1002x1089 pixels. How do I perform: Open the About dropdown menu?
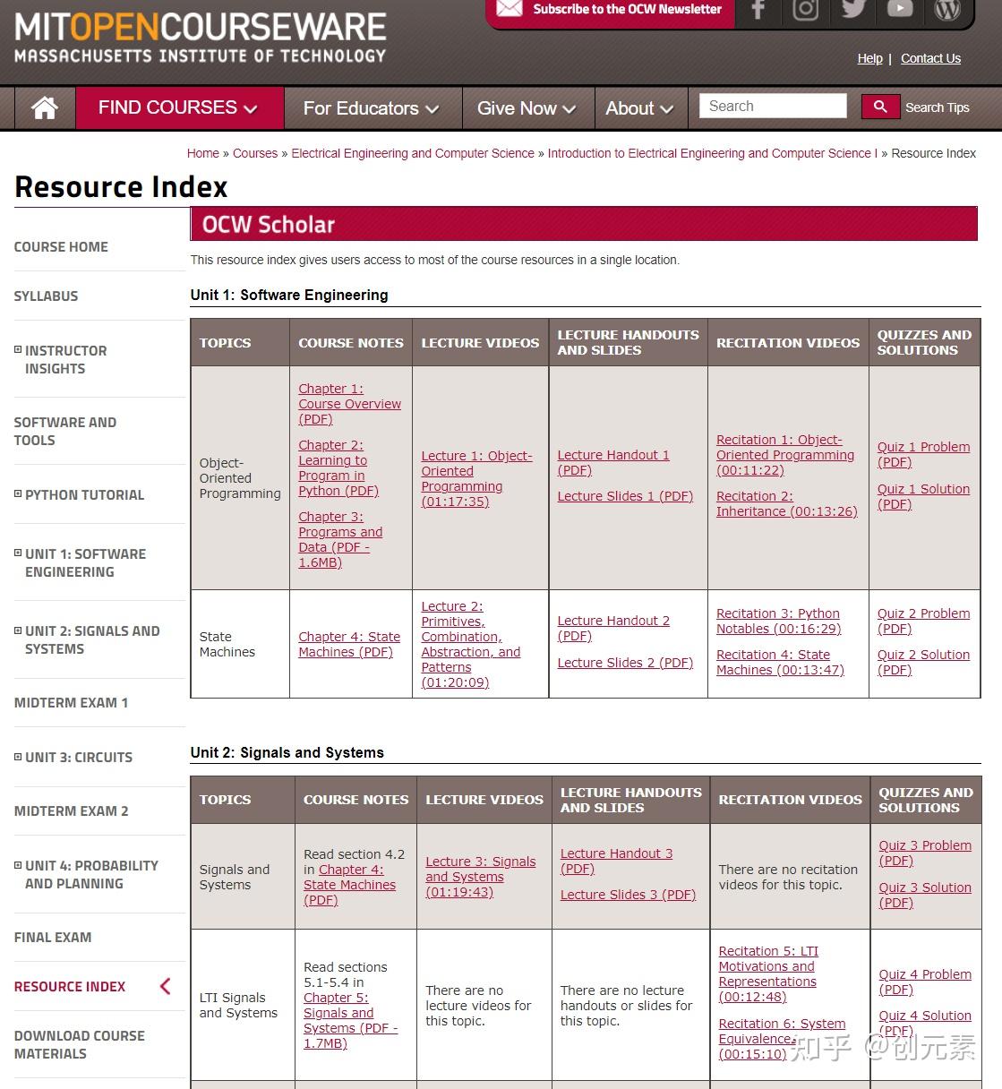point(639,108)
